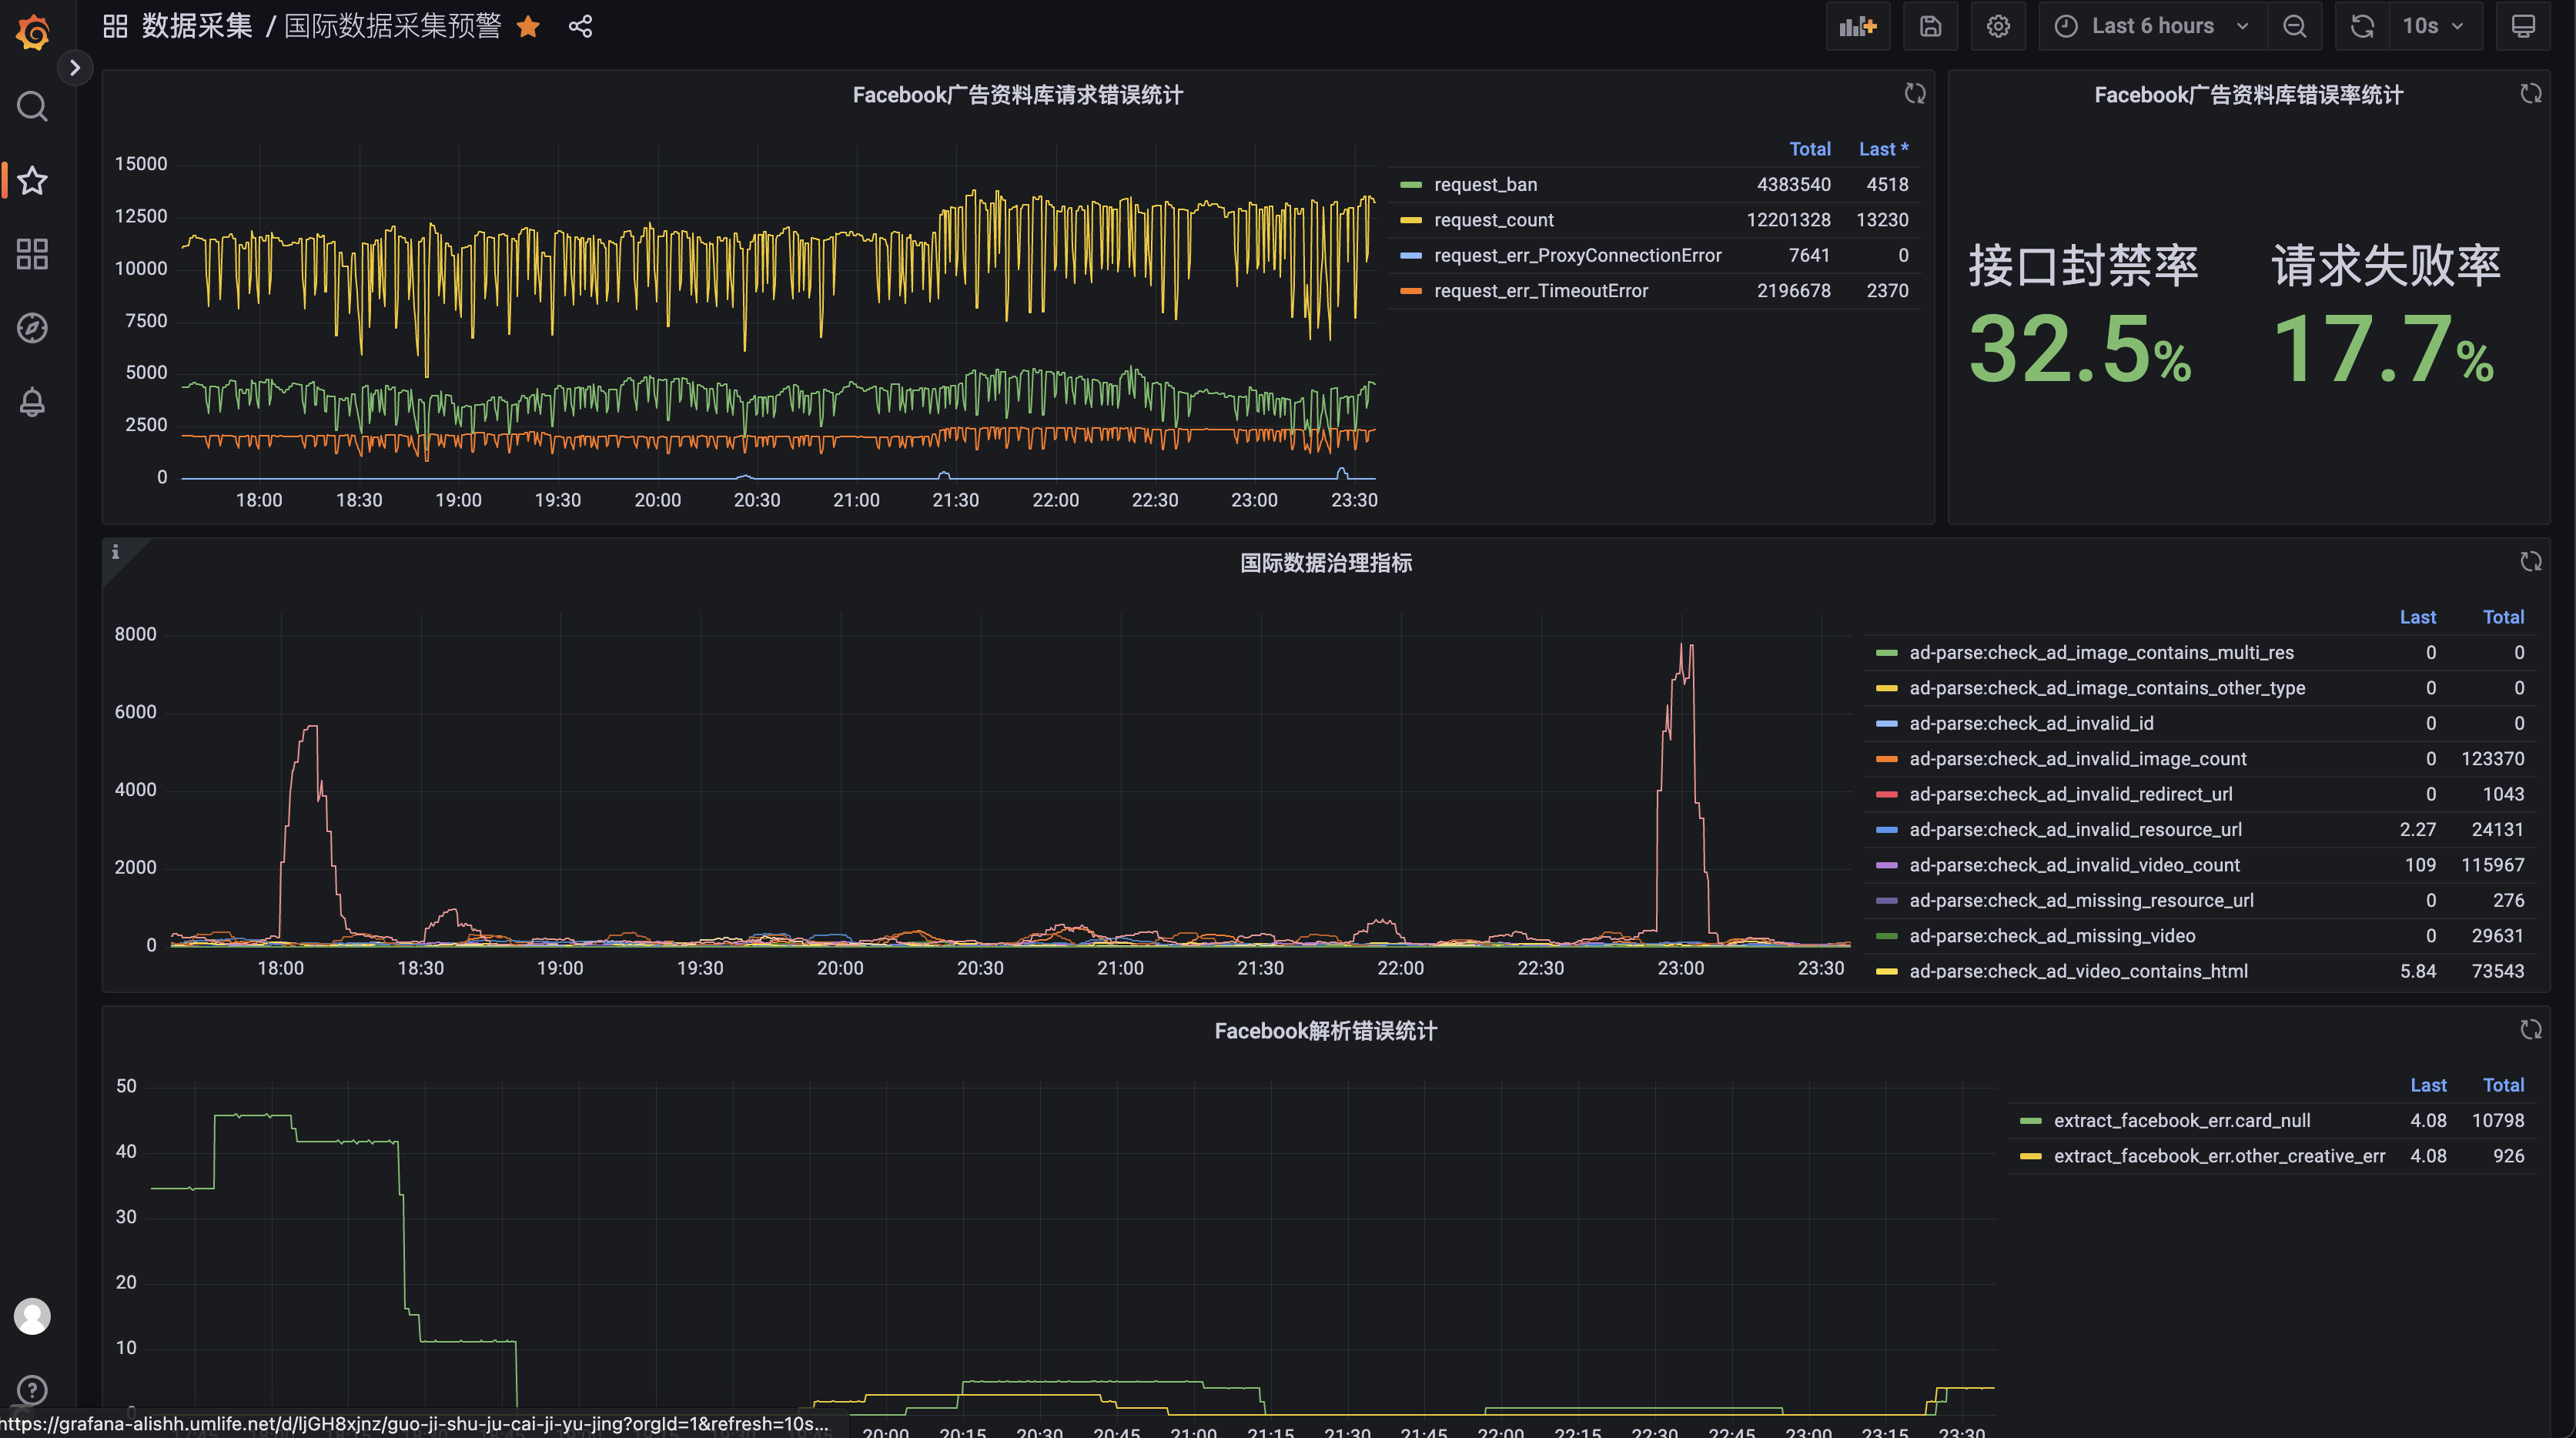
Task: Select the check_ad_missing_resource_url legend label
Action: pos(2081,901)
